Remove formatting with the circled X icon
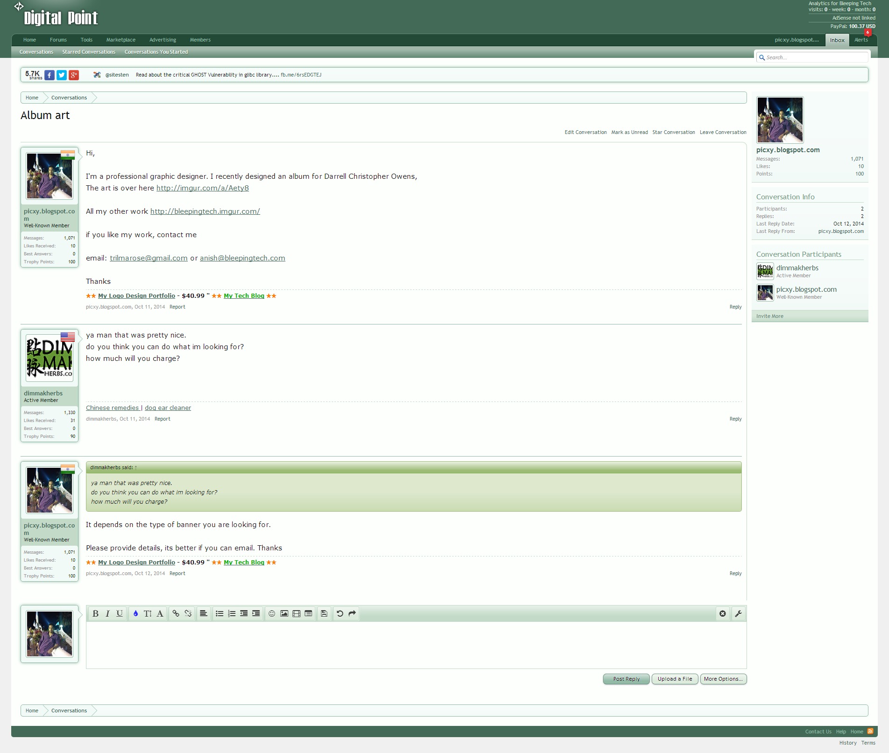Viewport: 889px width, 753px height. [723, 613]
